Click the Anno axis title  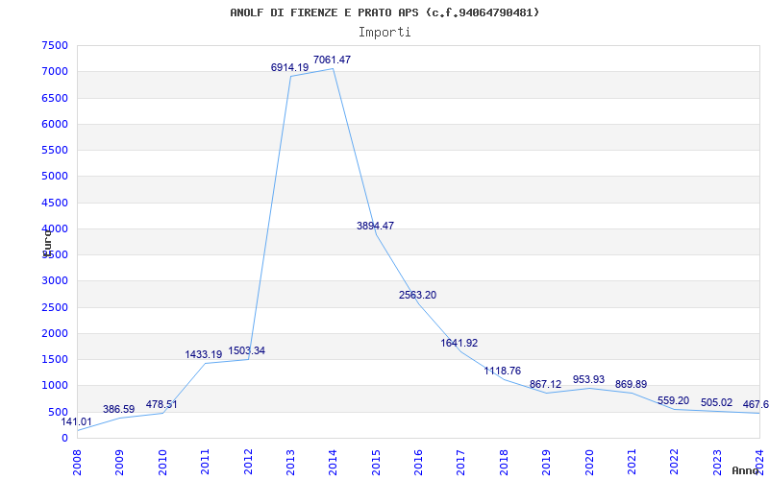tap(746, 470)
